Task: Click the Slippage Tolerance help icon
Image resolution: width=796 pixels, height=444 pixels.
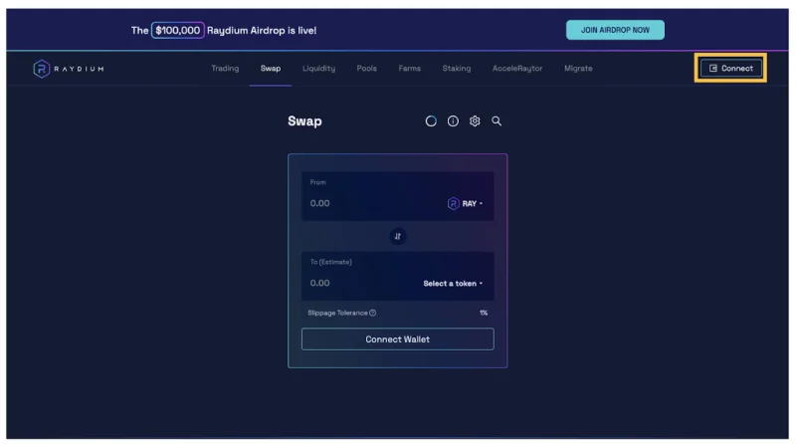Action: point(372,313)
